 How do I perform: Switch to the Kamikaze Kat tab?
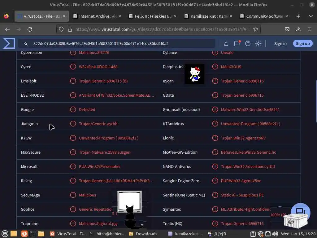click(208, 16)
